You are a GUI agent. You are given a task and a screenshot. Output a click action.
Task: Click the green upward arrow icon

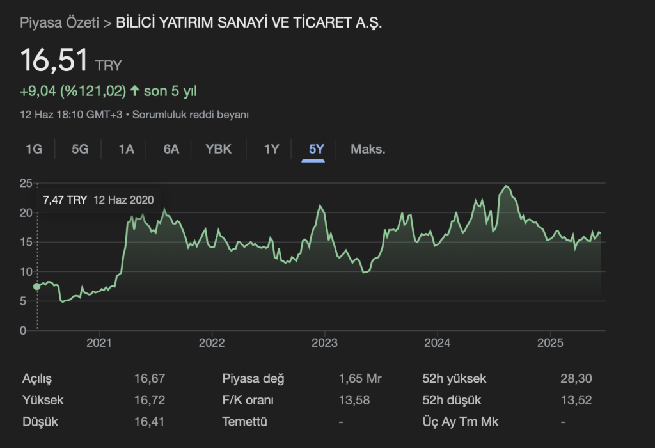coord(134,91)
